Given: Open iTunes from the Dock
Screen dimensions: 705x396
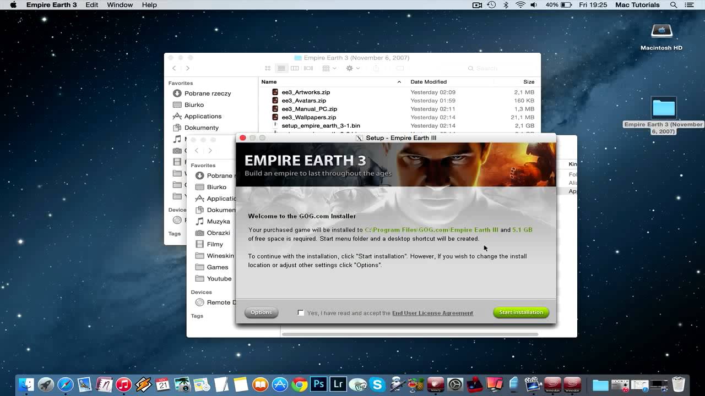Looking at the screenshot, I should coord(123,384).
